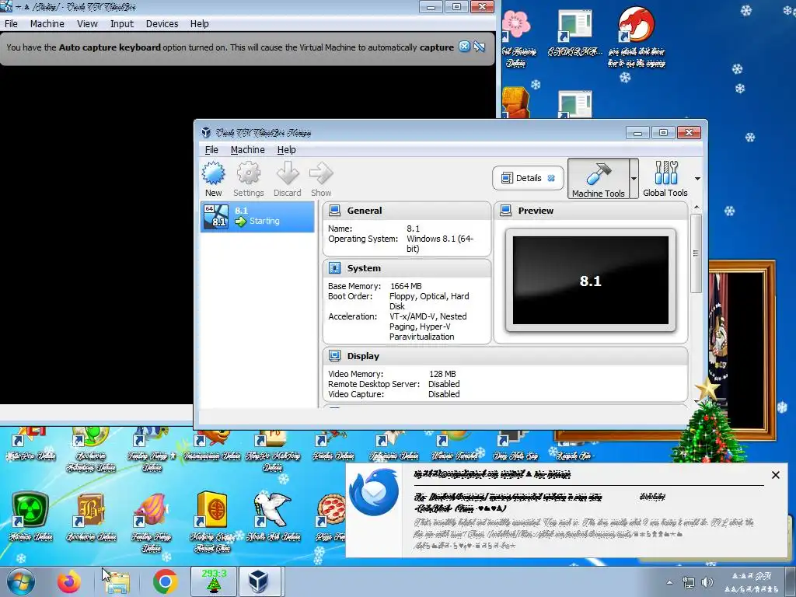
Task: Click the "Windows 8.1 (64-bit)" operating system value
Action: [x=440, y=243]
